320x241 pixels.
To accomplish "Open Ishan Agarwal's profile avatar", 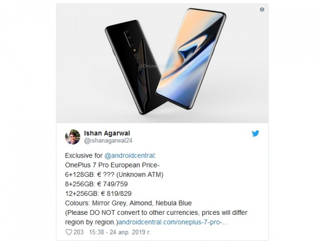I will coord(73,137).
